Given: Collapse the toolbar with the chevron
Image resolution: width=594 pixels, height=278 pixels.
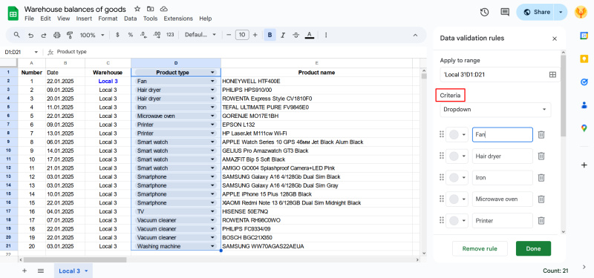Looking at the screenshot, I should 415,35.
